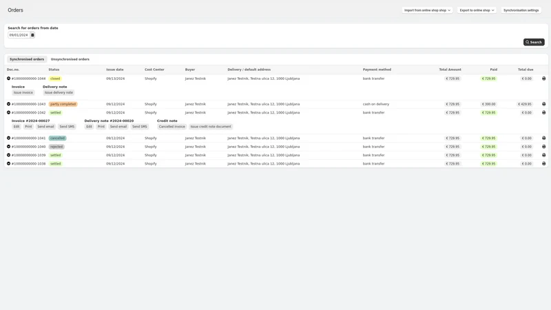Viewport: 551px width, 310px height.
Task: Print order #10000000000-1040
Action: [543, 147]
